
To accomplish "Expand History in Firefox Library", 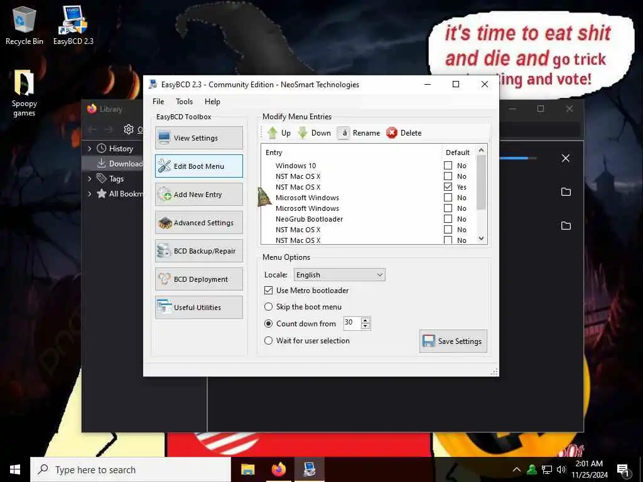I will (x=89, y=148).
